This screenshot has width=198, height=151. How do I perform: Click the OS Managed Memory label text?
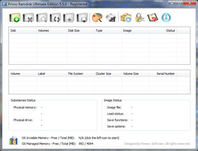49,143
